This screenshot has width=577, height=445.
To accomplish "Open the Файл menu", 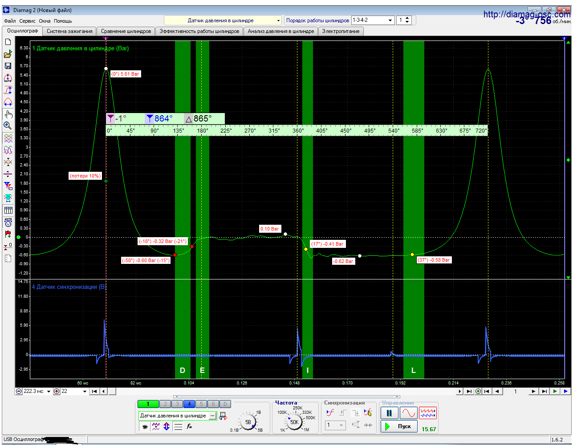I will tap(10, 21).
